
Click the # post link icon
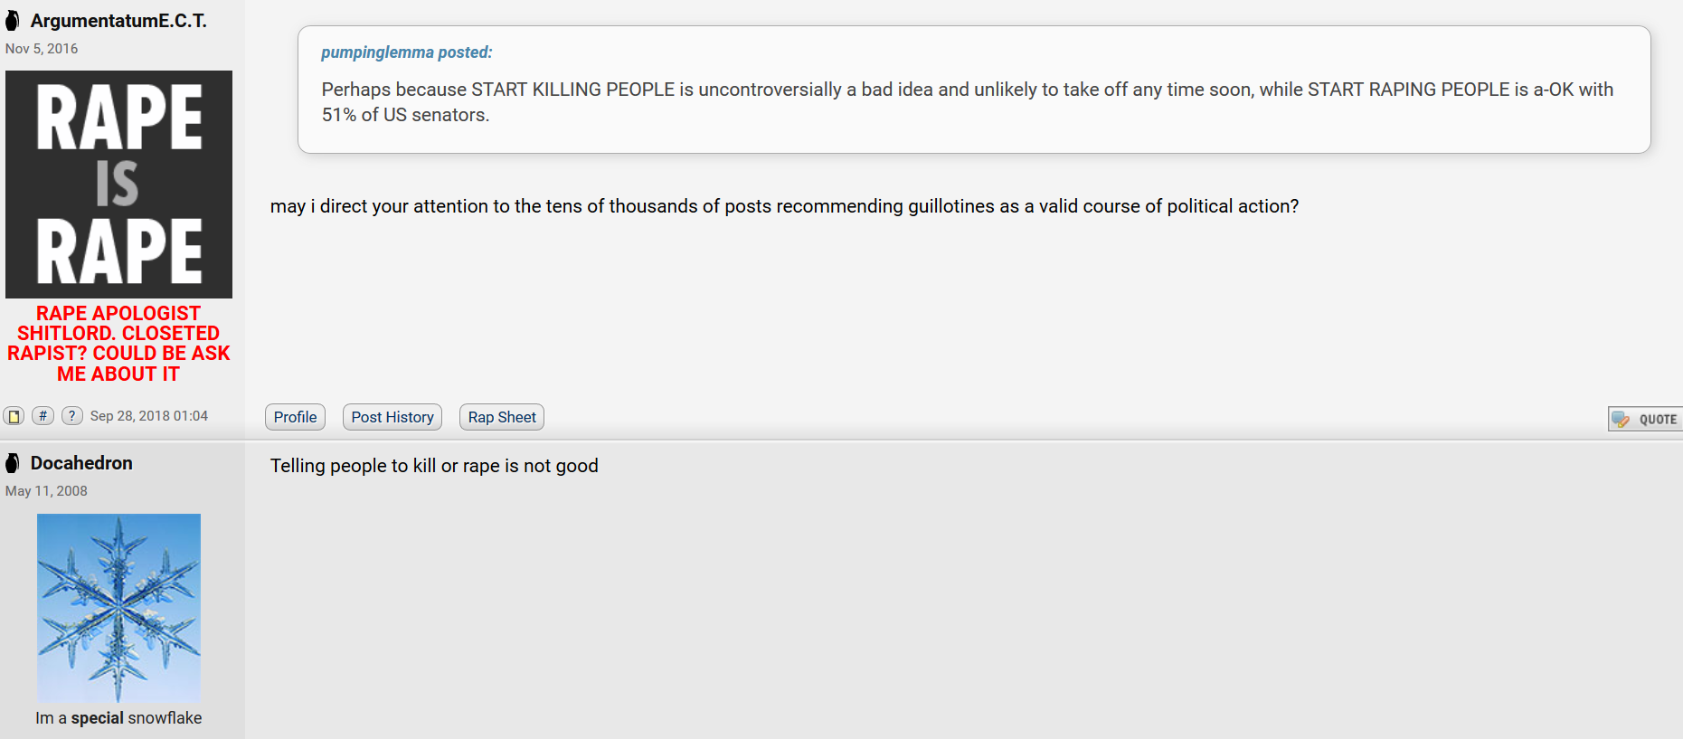click(x=43, y=416)
